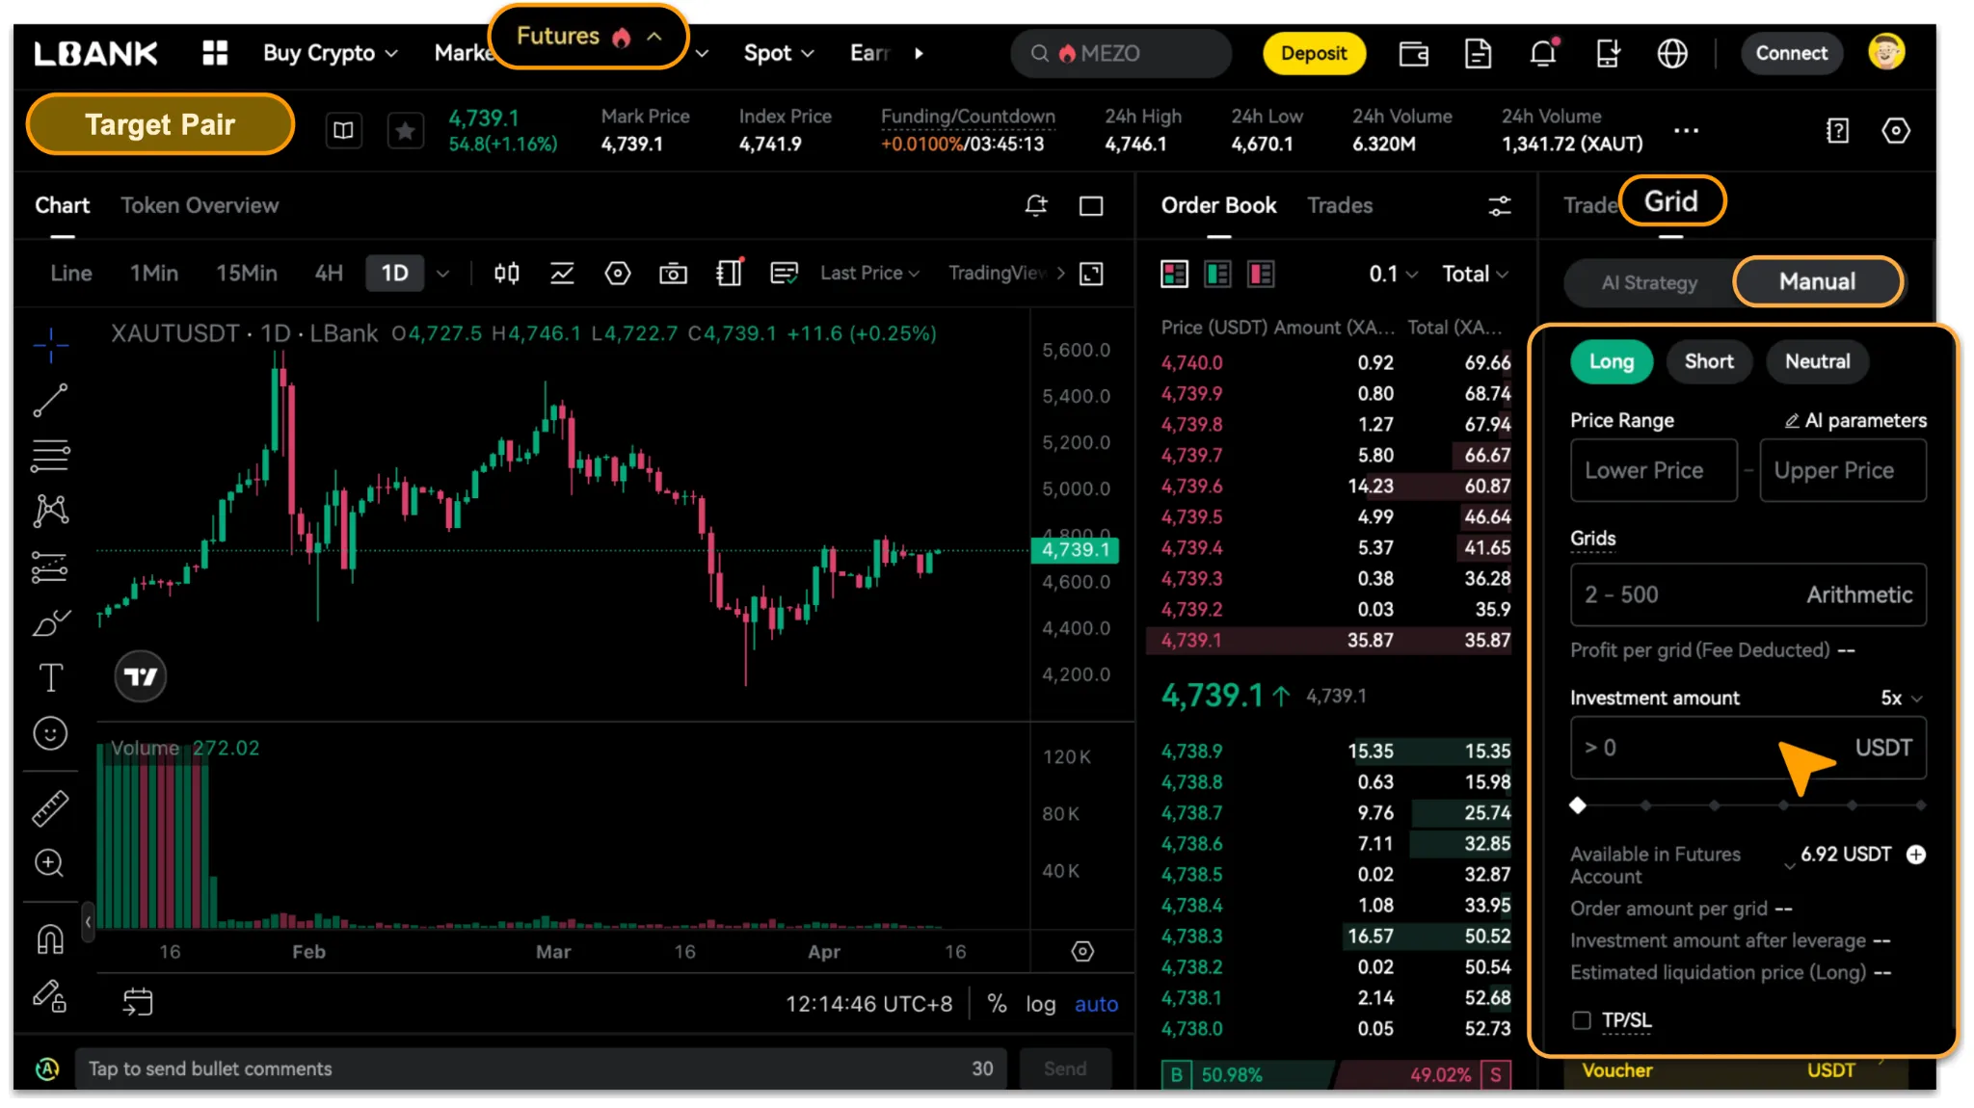Expand the Last Price dropdown

869,274
